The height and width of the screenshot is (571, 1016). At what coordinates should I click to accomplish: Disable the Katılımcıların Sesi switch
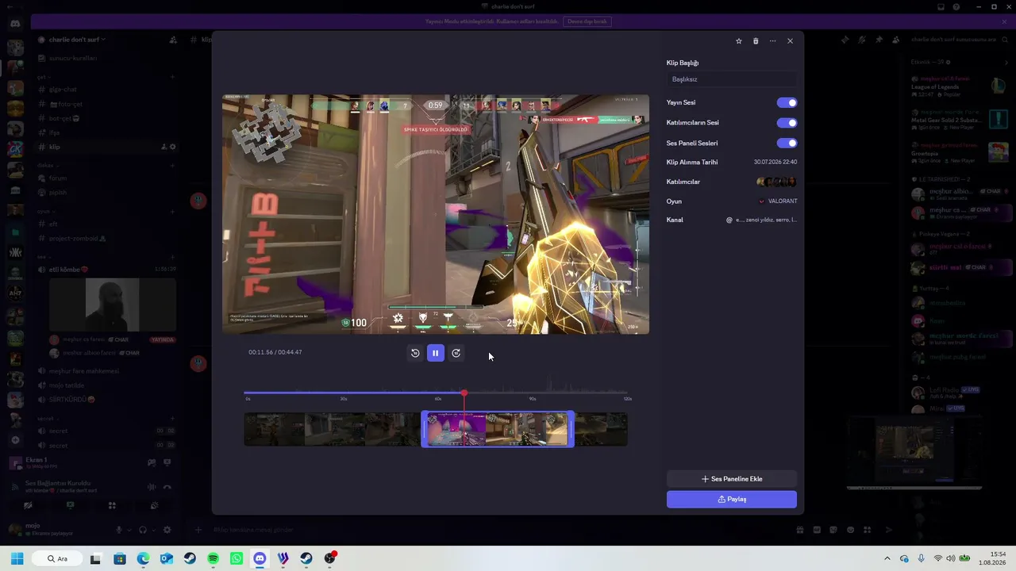click(x=787, y=123)
